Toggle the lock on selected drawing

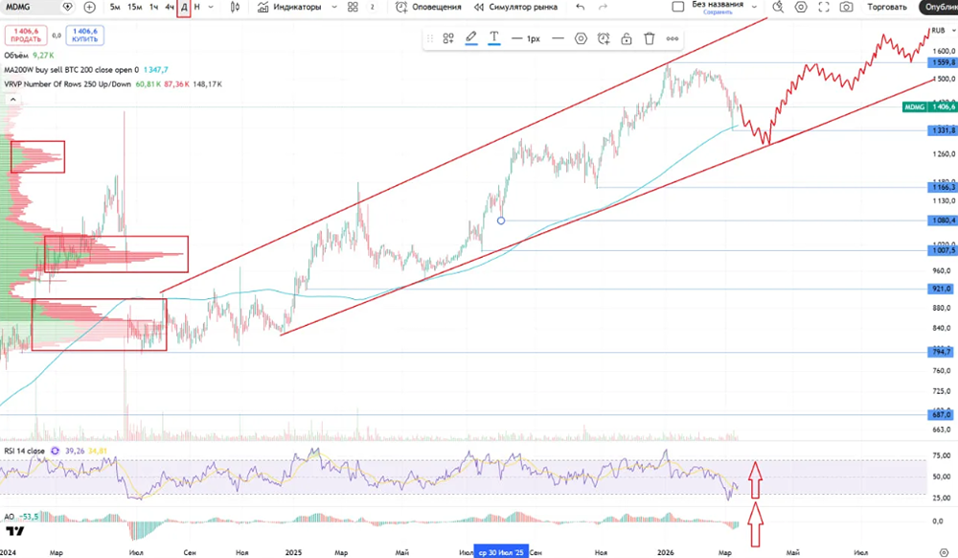pyautogui.click(x=627, y=38)
